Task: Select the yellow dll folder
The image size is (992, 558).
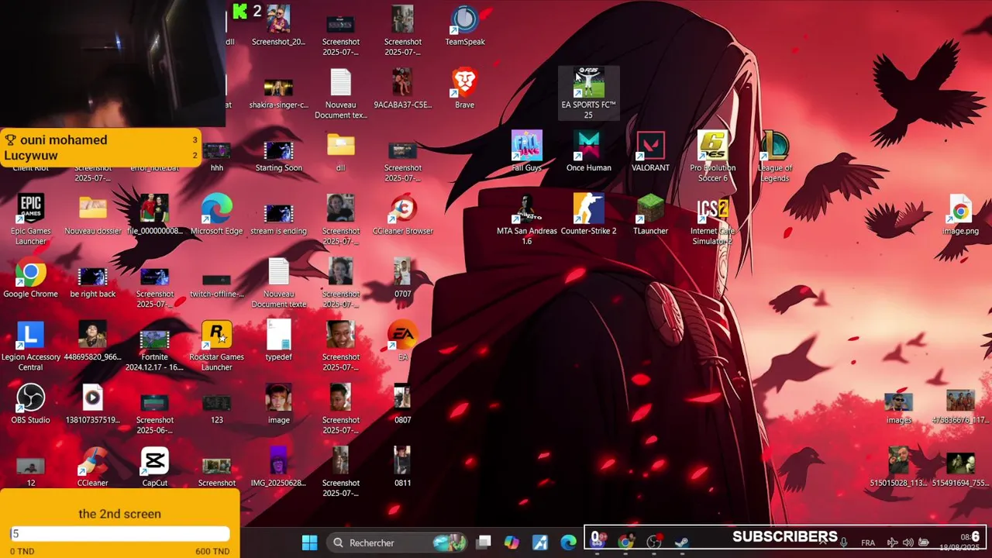Action: (341, 152)
